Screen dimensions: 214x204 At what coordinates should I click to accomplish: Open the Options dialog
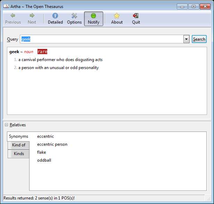[x=74, y=19]
